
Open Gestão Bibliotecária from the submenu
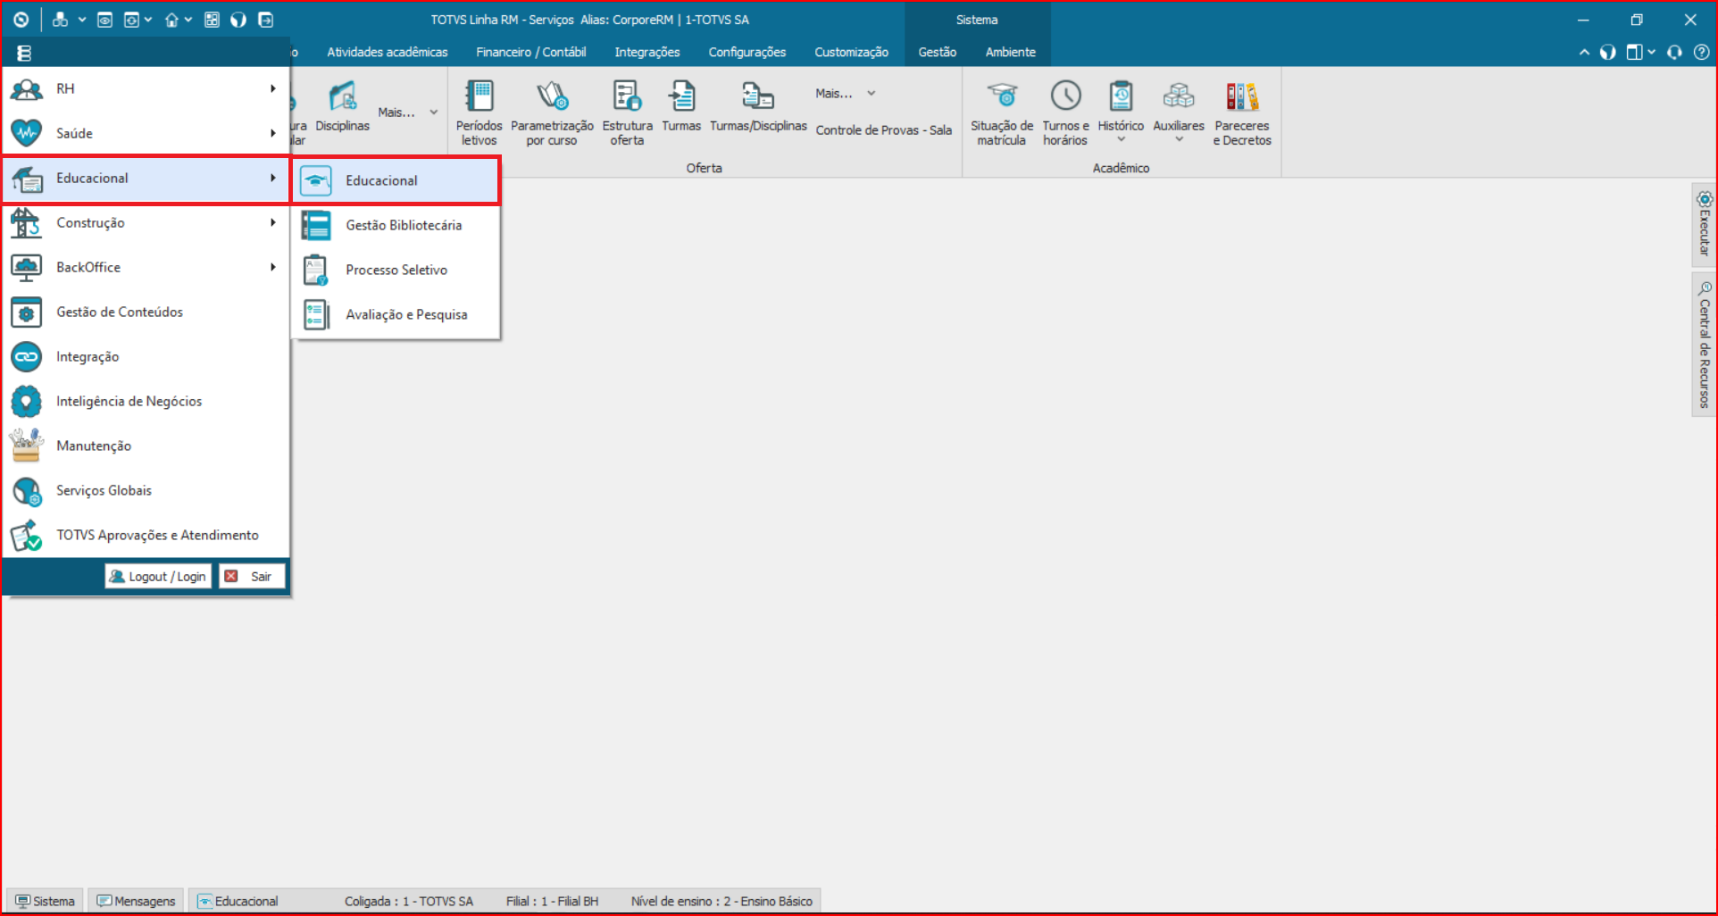[x=396, y=225]
